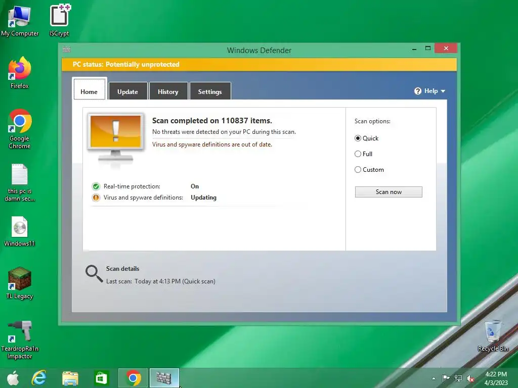Open the Recycle Bin
Viewport: 518px width, 388px height.
coord(493,336)
